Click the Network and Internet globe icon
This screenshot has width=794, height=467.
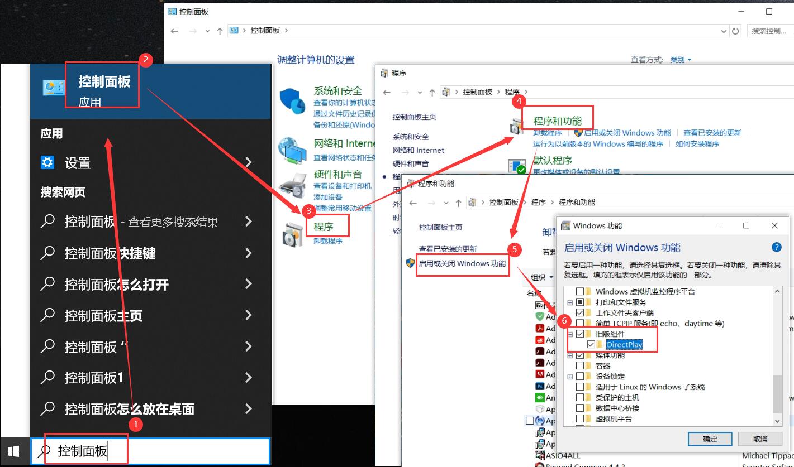(292, 150)
